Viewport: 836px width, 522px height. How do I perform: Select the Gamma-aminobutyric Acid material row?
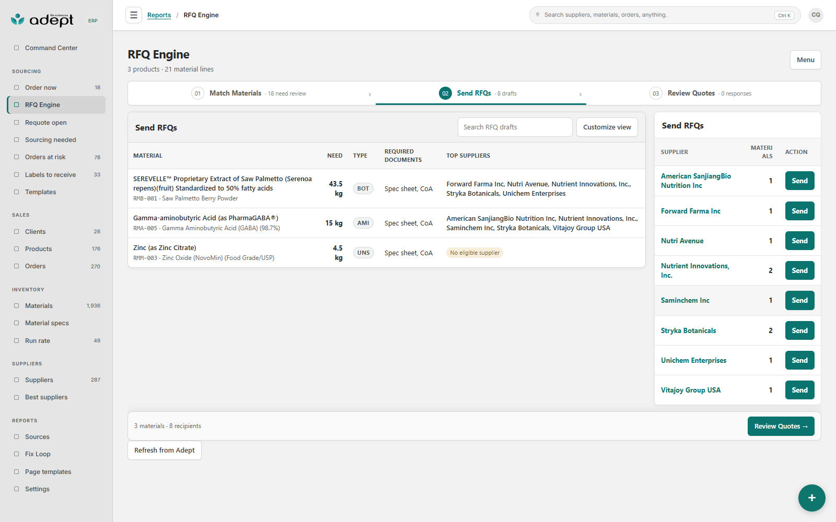(x=386, y=223)
